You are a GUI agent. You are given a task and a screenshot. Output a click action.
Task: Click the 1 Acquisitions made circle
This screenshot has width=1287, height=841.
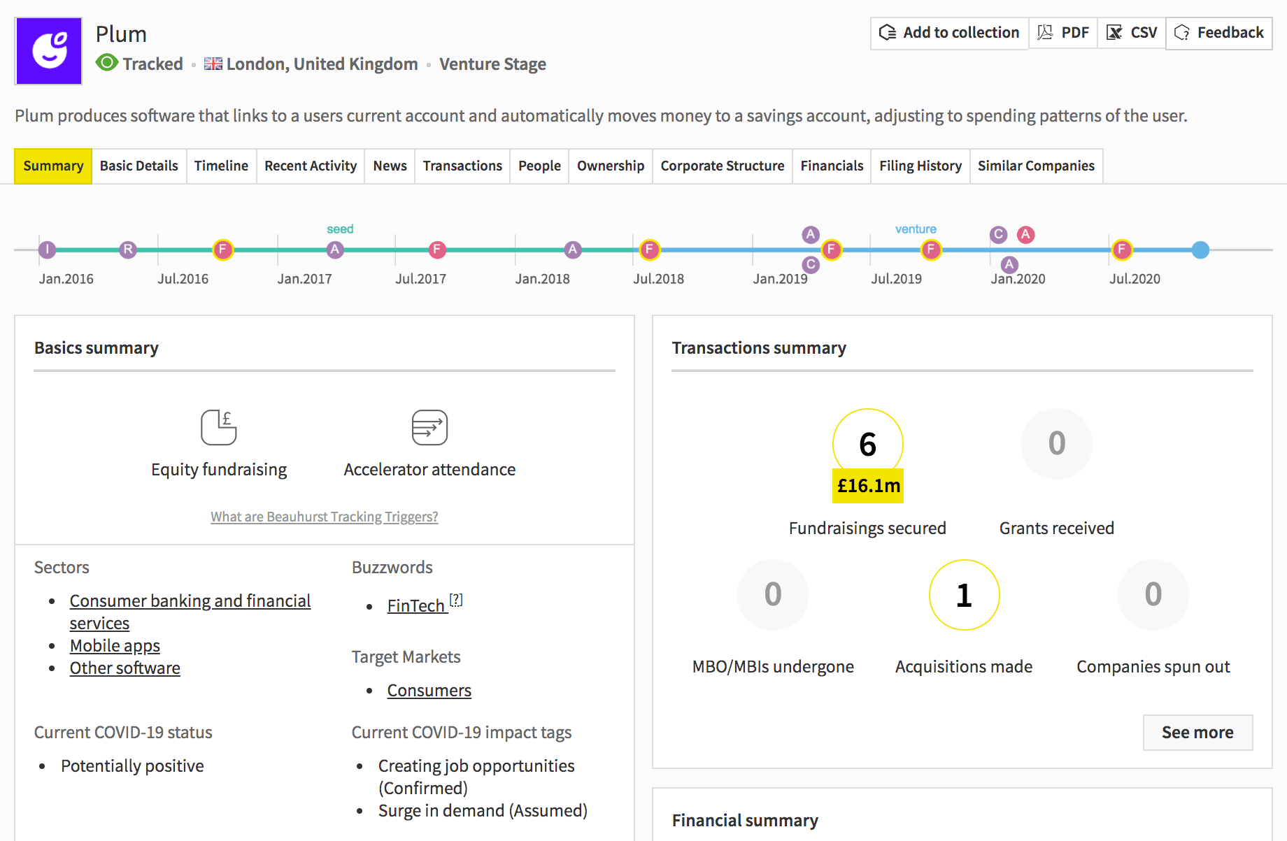tap(964, 594)
